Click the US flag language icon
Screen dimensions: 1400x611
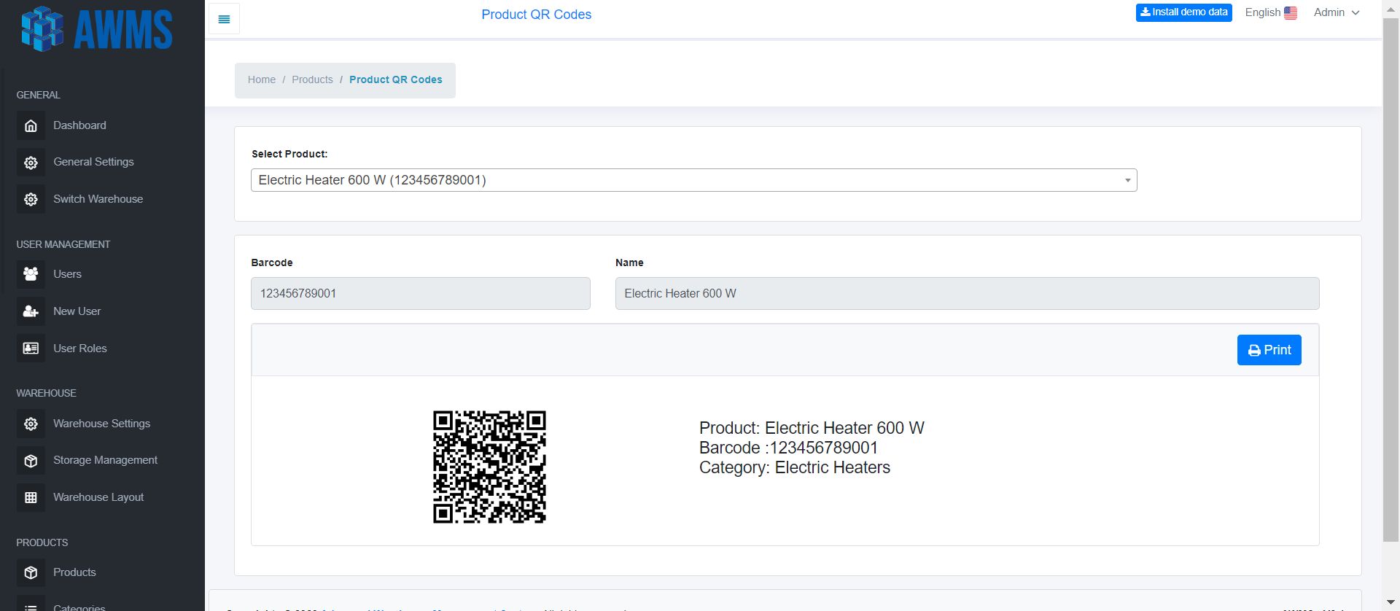[1291, 12]
